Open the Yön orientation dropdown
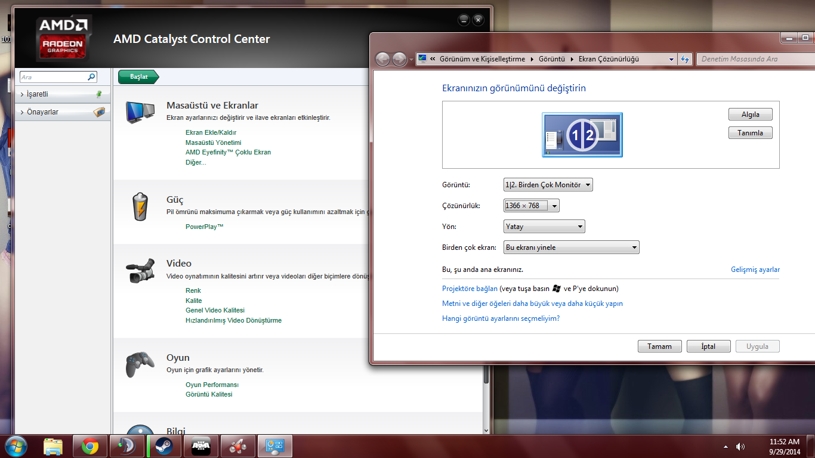Image resolution: width=815 pixels, height=458 pixels. click(544, 227)
